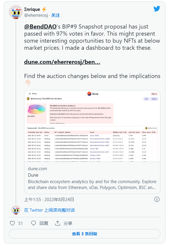Click the share upload arrow icon
The height and width of the screenshot is (247, 171).
click(58, 223)
